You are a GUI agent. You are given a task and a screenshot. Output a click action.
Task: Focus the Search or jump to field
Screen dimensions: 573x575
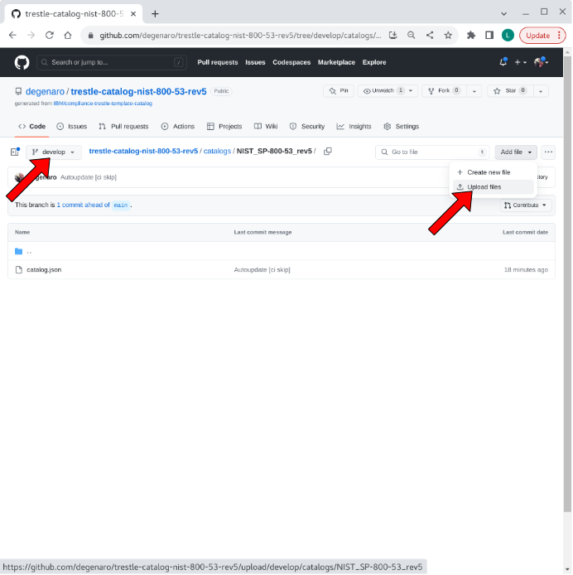tap(112, 62)
